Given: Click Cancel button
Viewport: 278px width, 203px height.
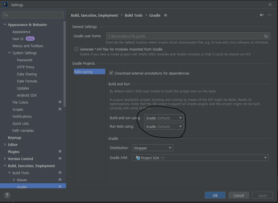Looking at the screenshot, I should click(x=239, y=195).
